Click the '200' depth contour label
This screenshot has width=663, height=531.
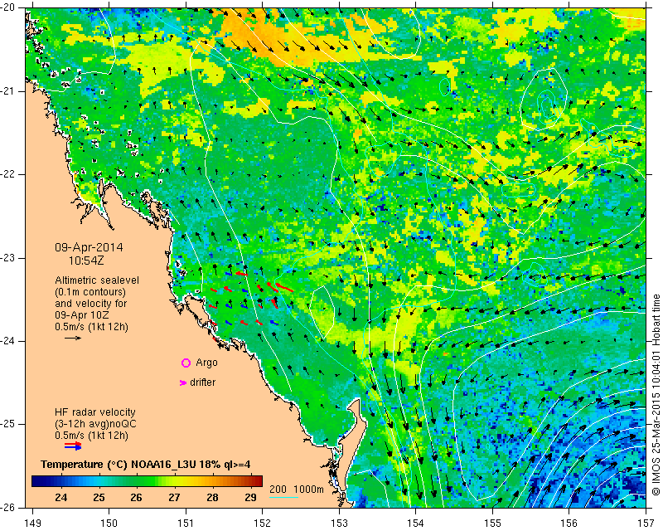pyautogui.click(x=278, y=490)
